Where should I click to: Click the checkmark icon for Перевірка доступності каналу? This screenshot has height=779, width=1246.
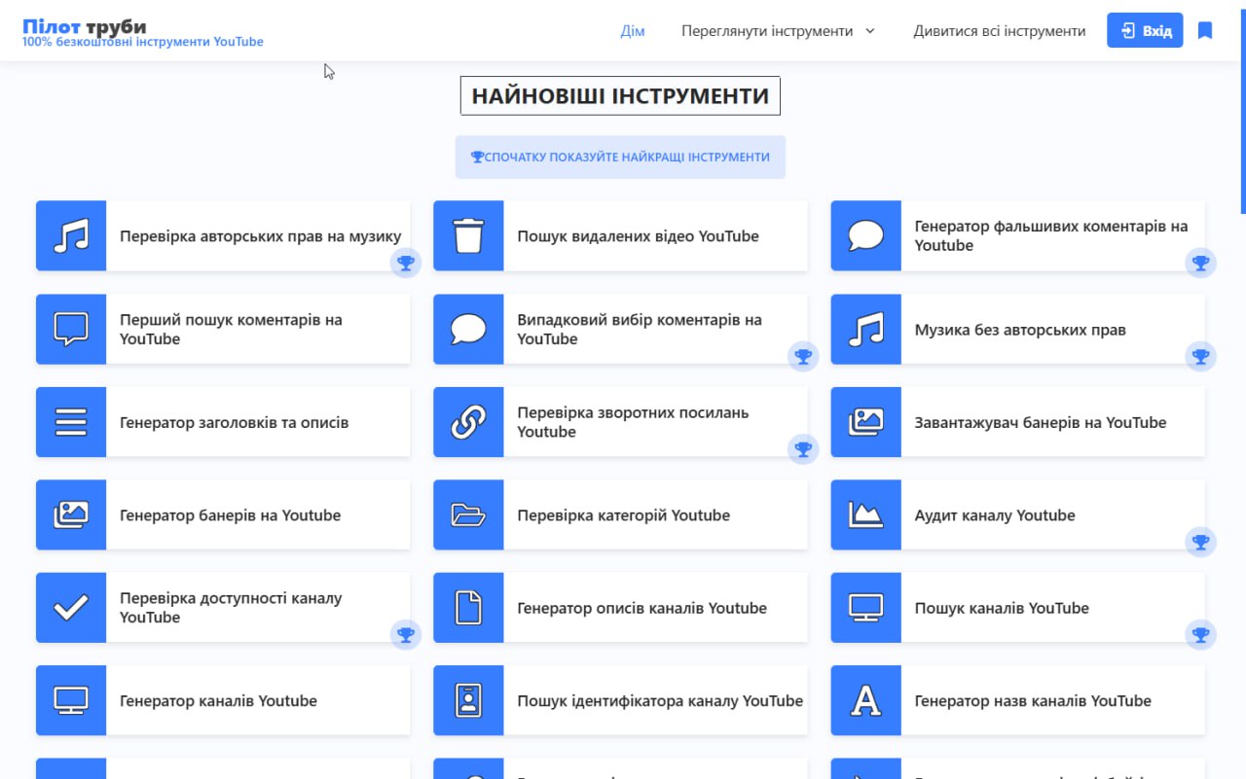(x=71, y=608)
